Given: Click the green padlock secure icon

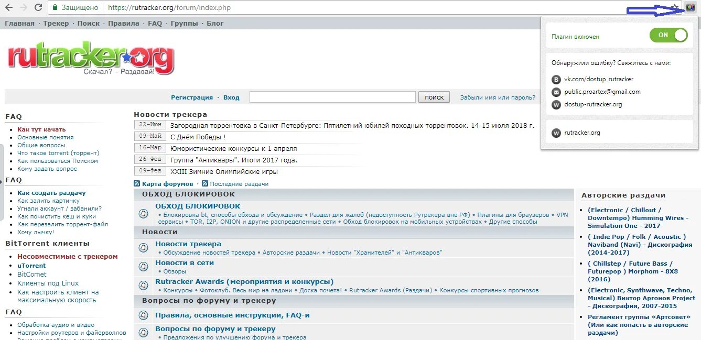Looking at the screenshot, I should tap(56, 8).
